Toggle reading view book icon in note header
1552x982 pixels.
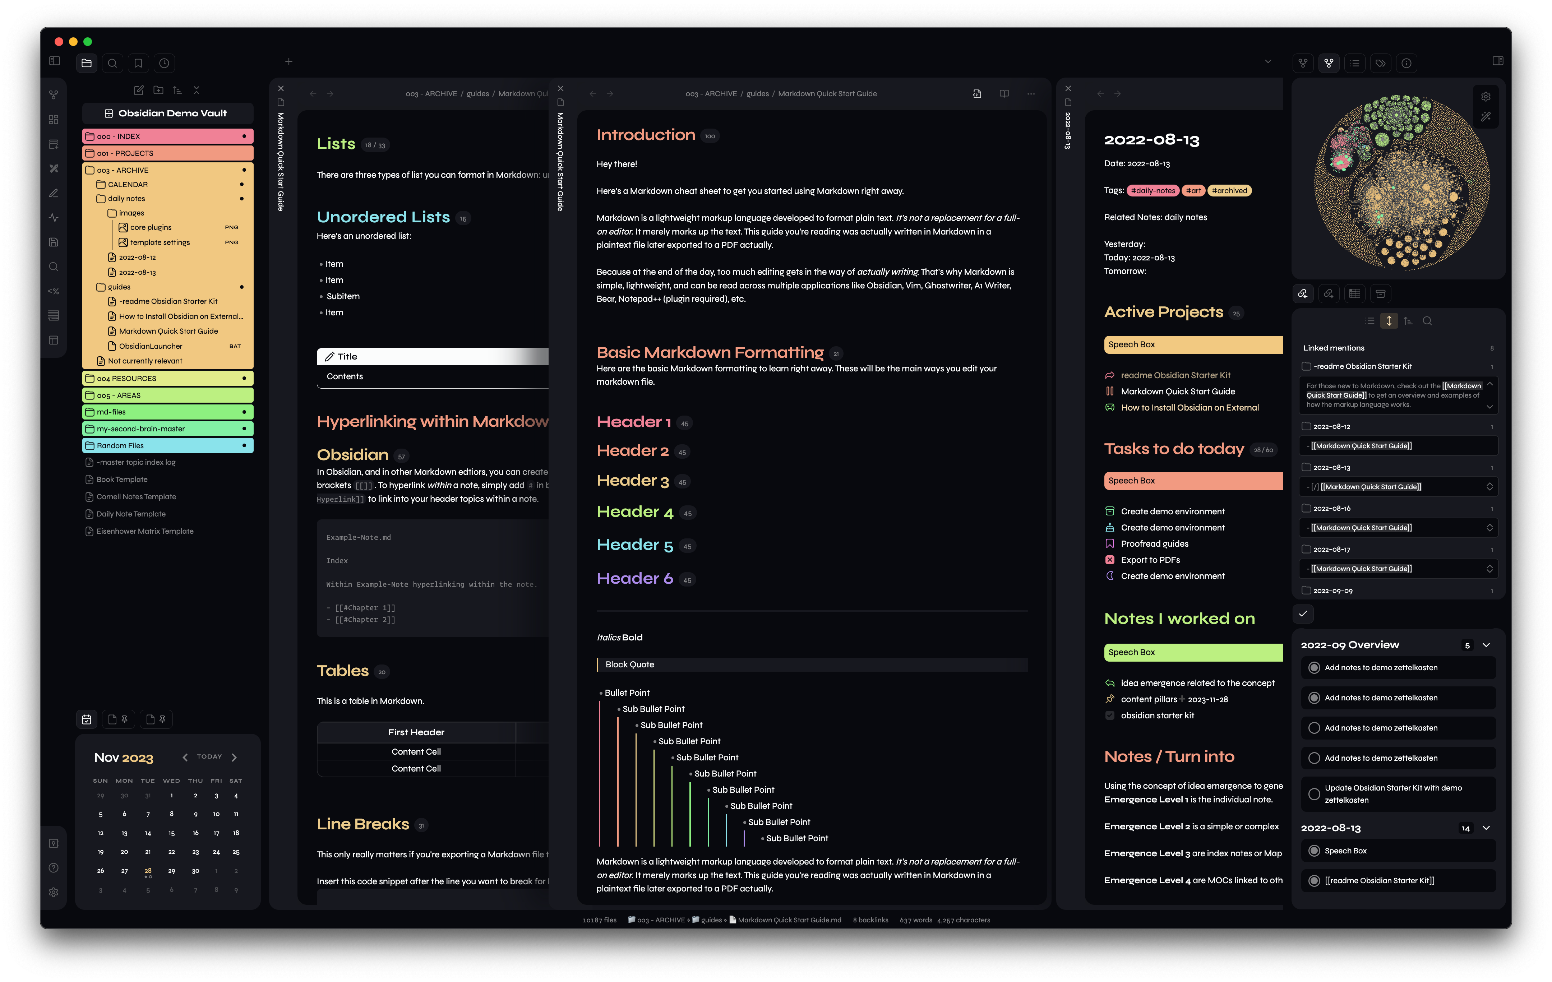click(x=1003, y=94)
